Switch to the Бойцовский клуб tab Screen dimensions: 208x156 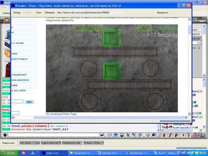coord(72,143)
